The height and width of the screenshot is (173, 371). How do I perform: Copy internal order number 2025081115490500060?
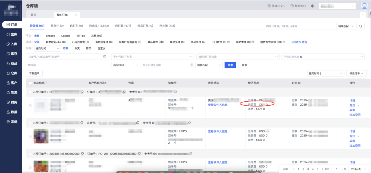coord(82,154)
